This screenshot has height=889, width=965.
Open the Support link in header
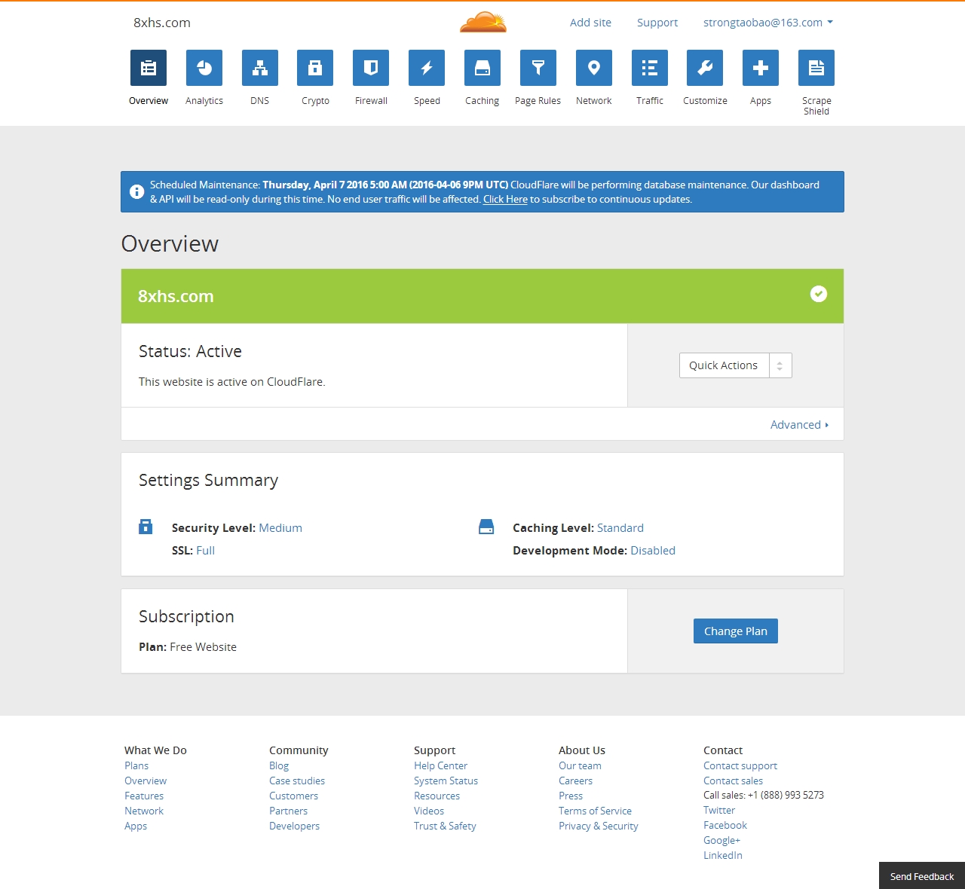coord(657,23)
